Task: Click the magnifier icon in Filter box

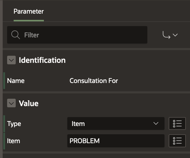Action: (x=15, y=35)
